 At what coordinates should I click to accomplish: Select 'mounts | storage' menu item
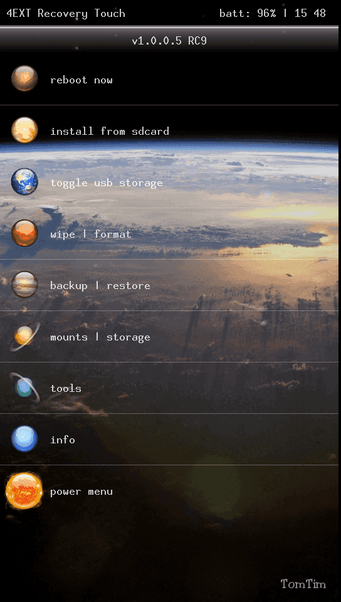[x=170, y=337]
